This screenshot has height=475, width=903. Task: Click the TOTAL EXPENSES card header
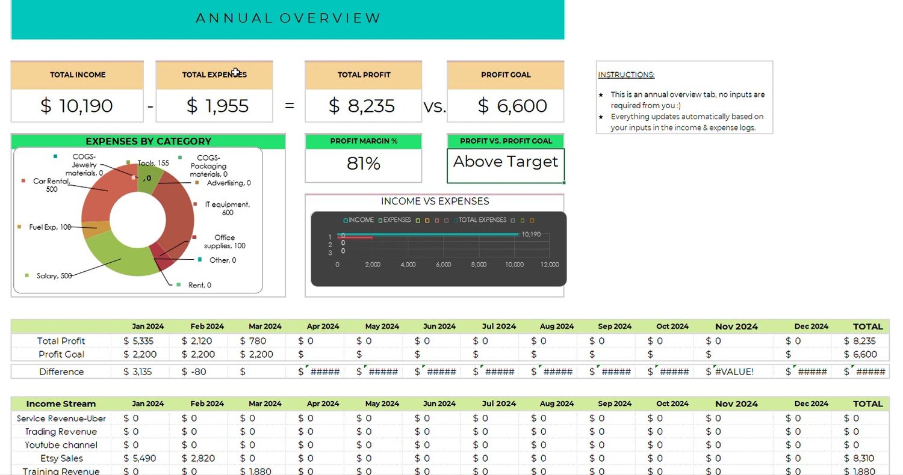tap(214, 75)
